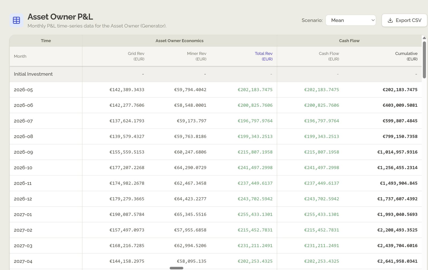
Task: Click the Export CSV button
Action: (404, 20)
